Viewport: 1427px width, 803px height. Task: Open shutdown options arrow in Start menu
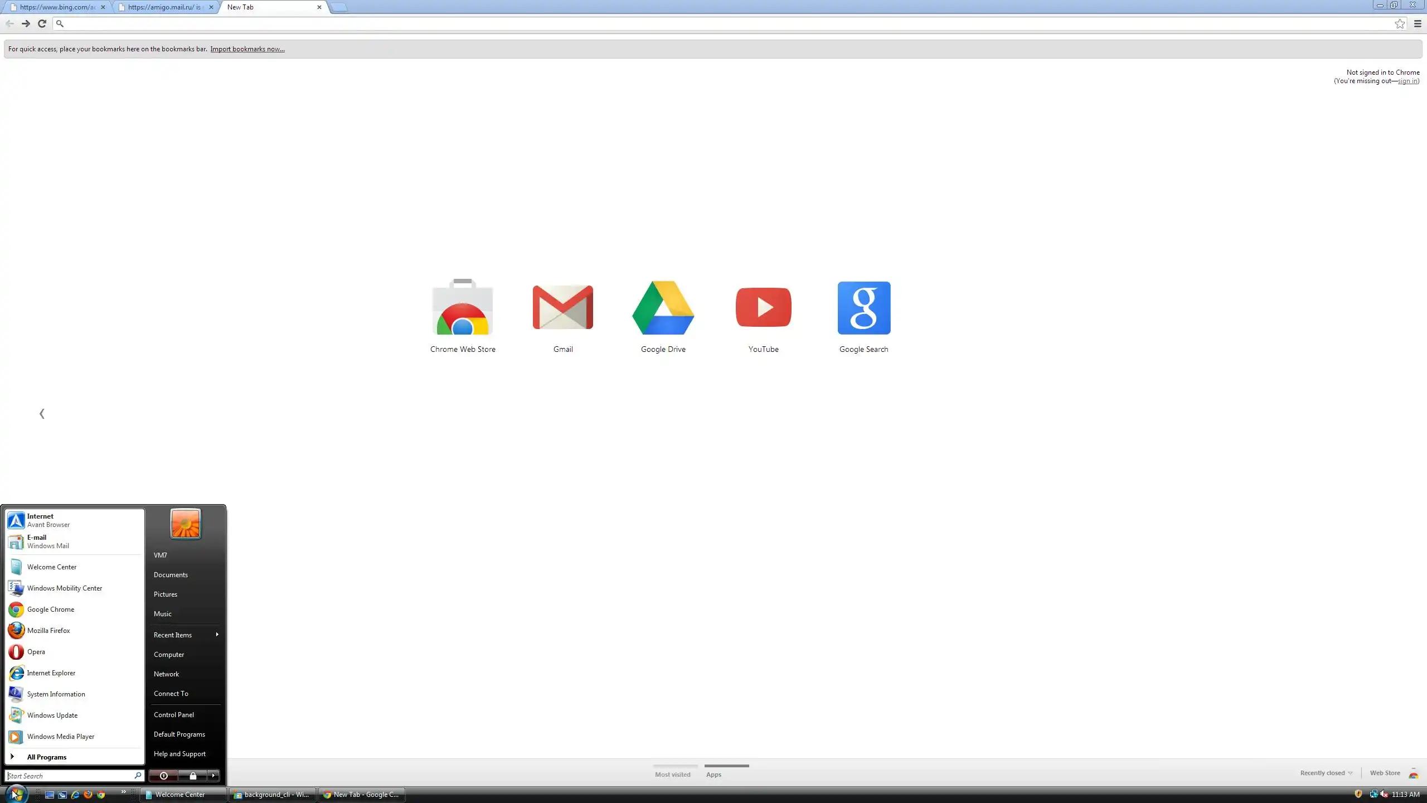coord(213,776)
